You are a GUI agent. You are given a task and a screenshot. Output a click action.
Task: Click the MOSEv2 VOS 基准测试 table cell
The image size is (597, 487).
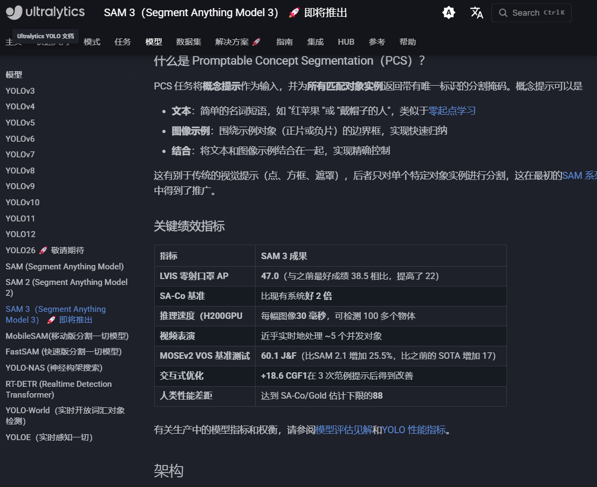(x=205, y=356)
